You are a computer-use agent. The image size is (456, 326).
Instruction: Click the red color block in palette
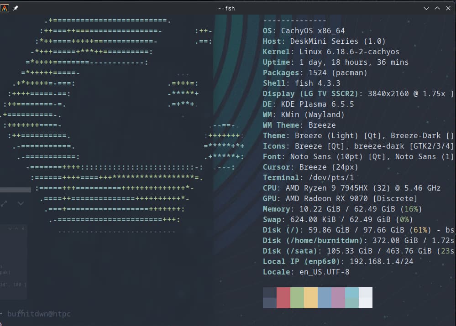(283, 298)
